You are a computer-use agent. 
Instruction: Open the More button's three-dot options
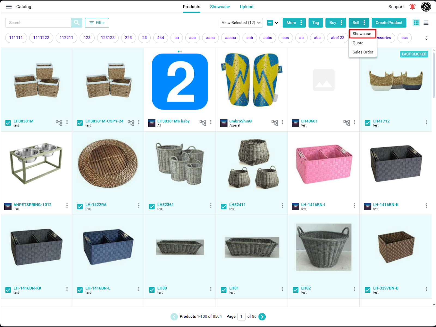(x=301, y=23)
